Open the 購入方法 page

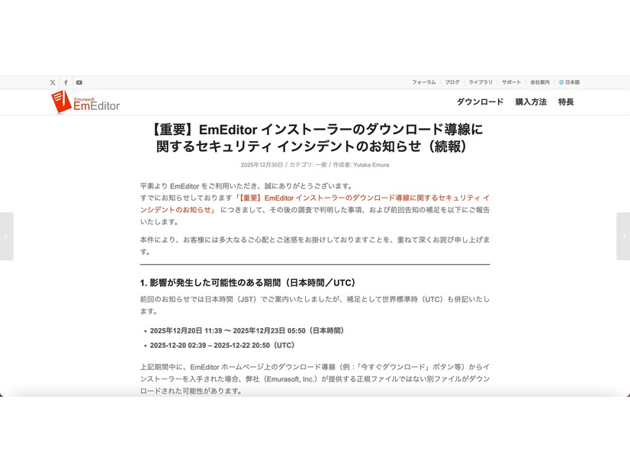(532, 101)
